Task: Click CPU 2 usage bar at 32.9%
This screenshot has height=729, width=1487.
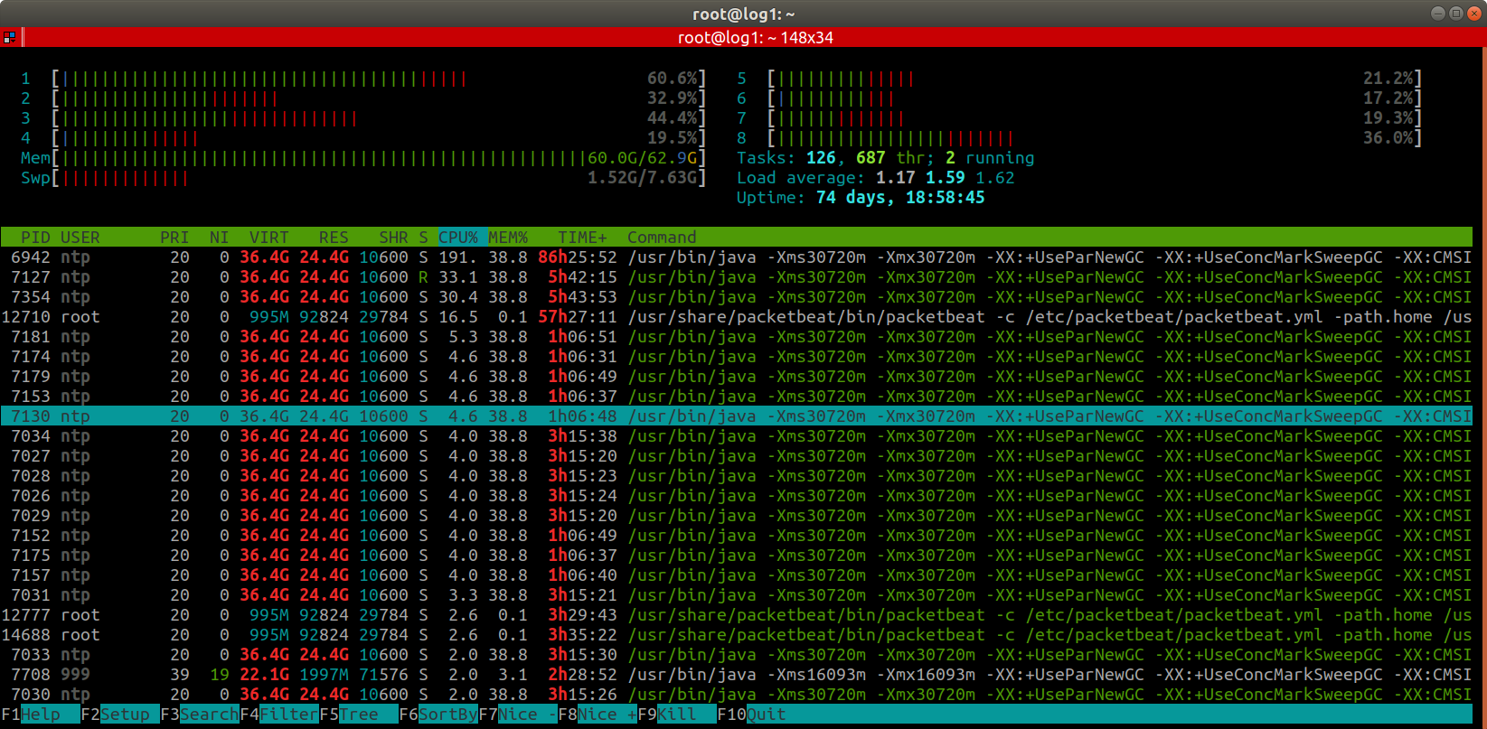Action: coord(379,98)
